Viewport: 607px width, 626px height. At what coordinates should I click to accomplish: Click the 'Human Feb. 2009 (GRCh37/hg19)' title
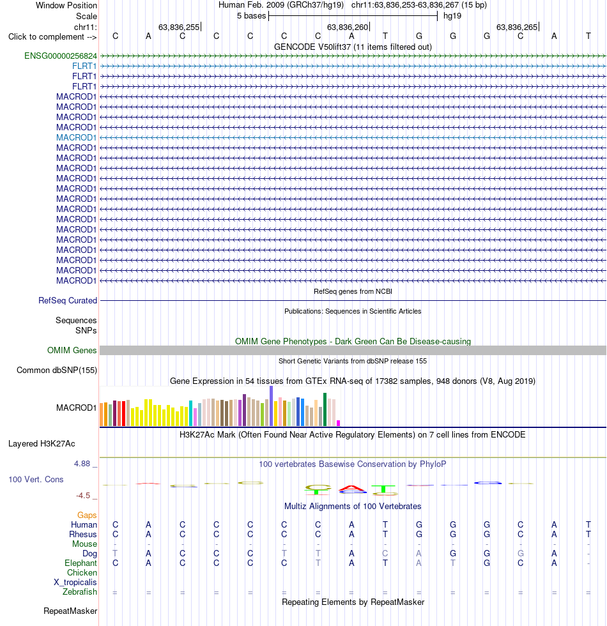pos(280,5)
